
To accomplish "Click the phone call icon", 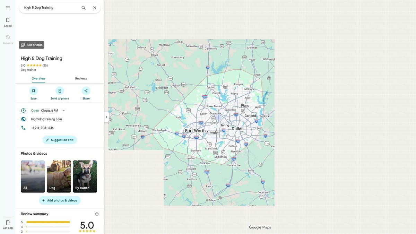I will click(23, 128).
